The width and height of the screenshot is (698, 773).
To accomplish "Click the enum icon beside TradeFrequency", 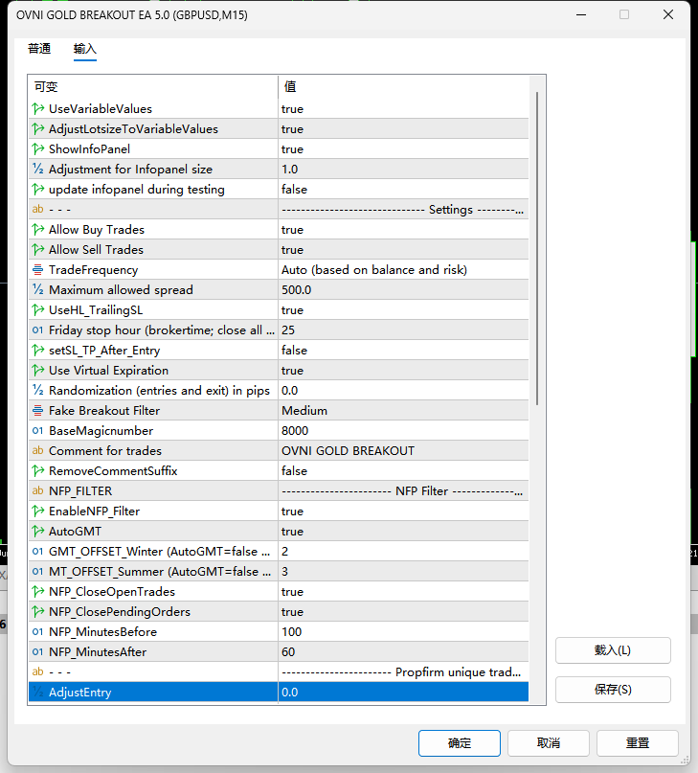I will [x=38, y=270].
